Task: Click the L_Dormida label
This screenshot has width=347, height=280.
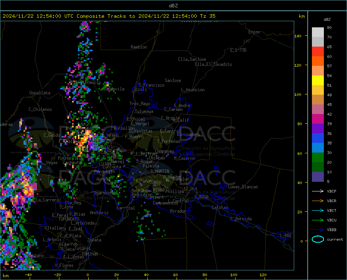Action: [x=241, y=219]
